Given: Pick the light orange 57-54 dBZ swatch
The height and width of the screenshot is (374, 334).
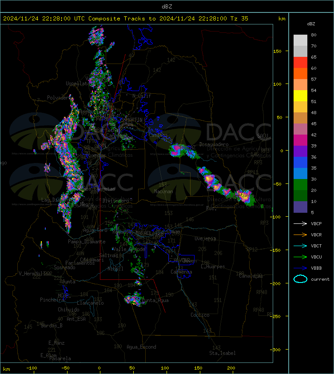Looking at the screenshot, I should pyautogui.click(x=300, y=85).
